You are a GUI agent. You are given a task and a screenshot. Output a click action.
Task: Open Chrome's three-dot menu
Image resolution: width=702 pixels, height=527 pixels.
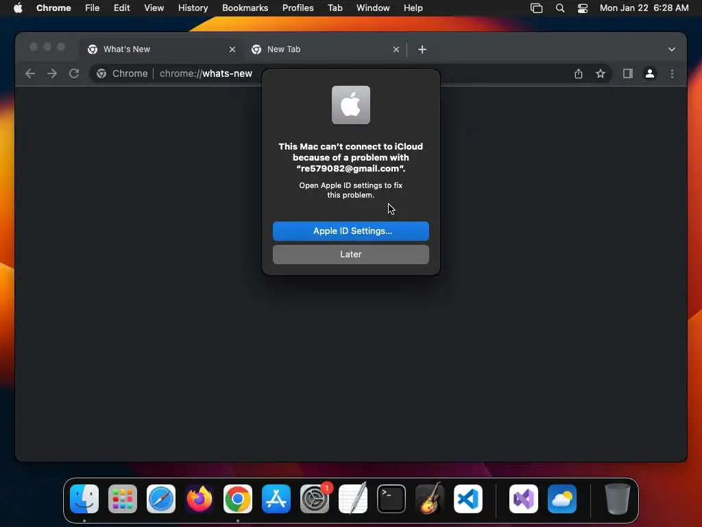tap(672, 73)
